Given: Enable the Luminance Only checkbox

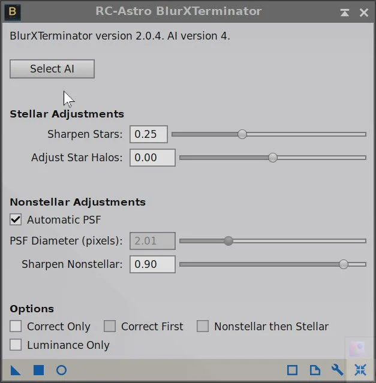Looking at the screenshot, I should 16,345.
